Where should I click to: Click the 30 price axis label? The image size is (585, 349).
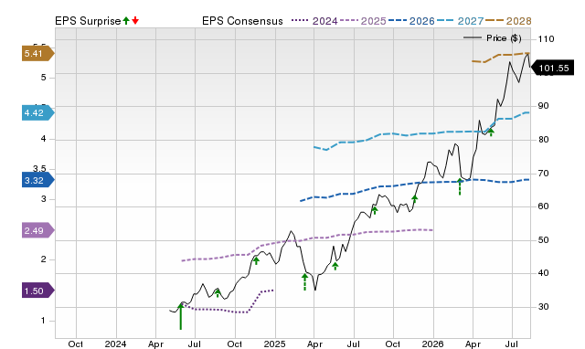543,307
